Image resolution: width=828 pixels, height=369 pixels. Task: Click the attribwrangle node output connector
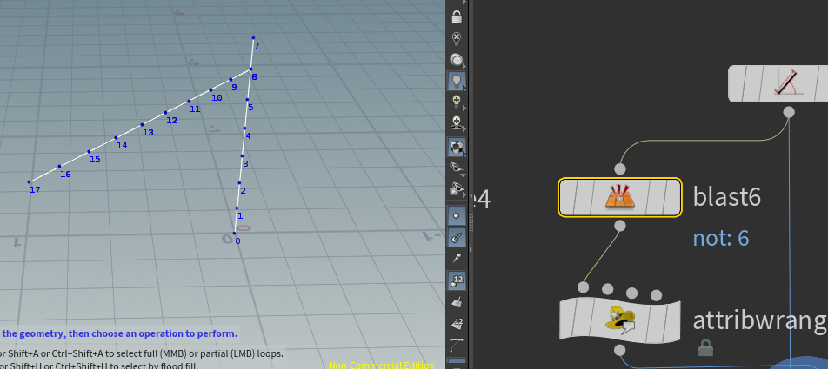620,350
